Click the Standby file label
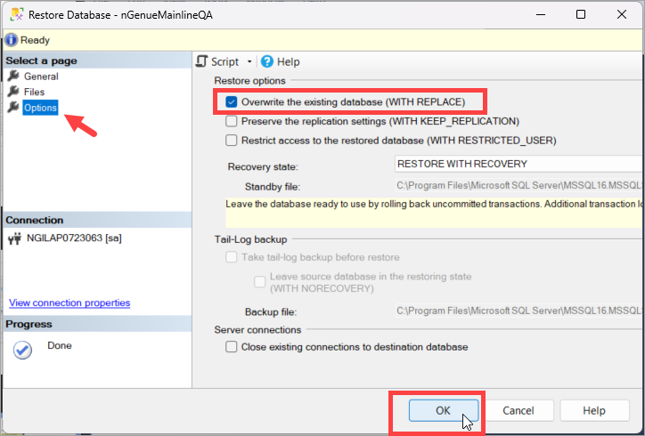 point(273,187)
